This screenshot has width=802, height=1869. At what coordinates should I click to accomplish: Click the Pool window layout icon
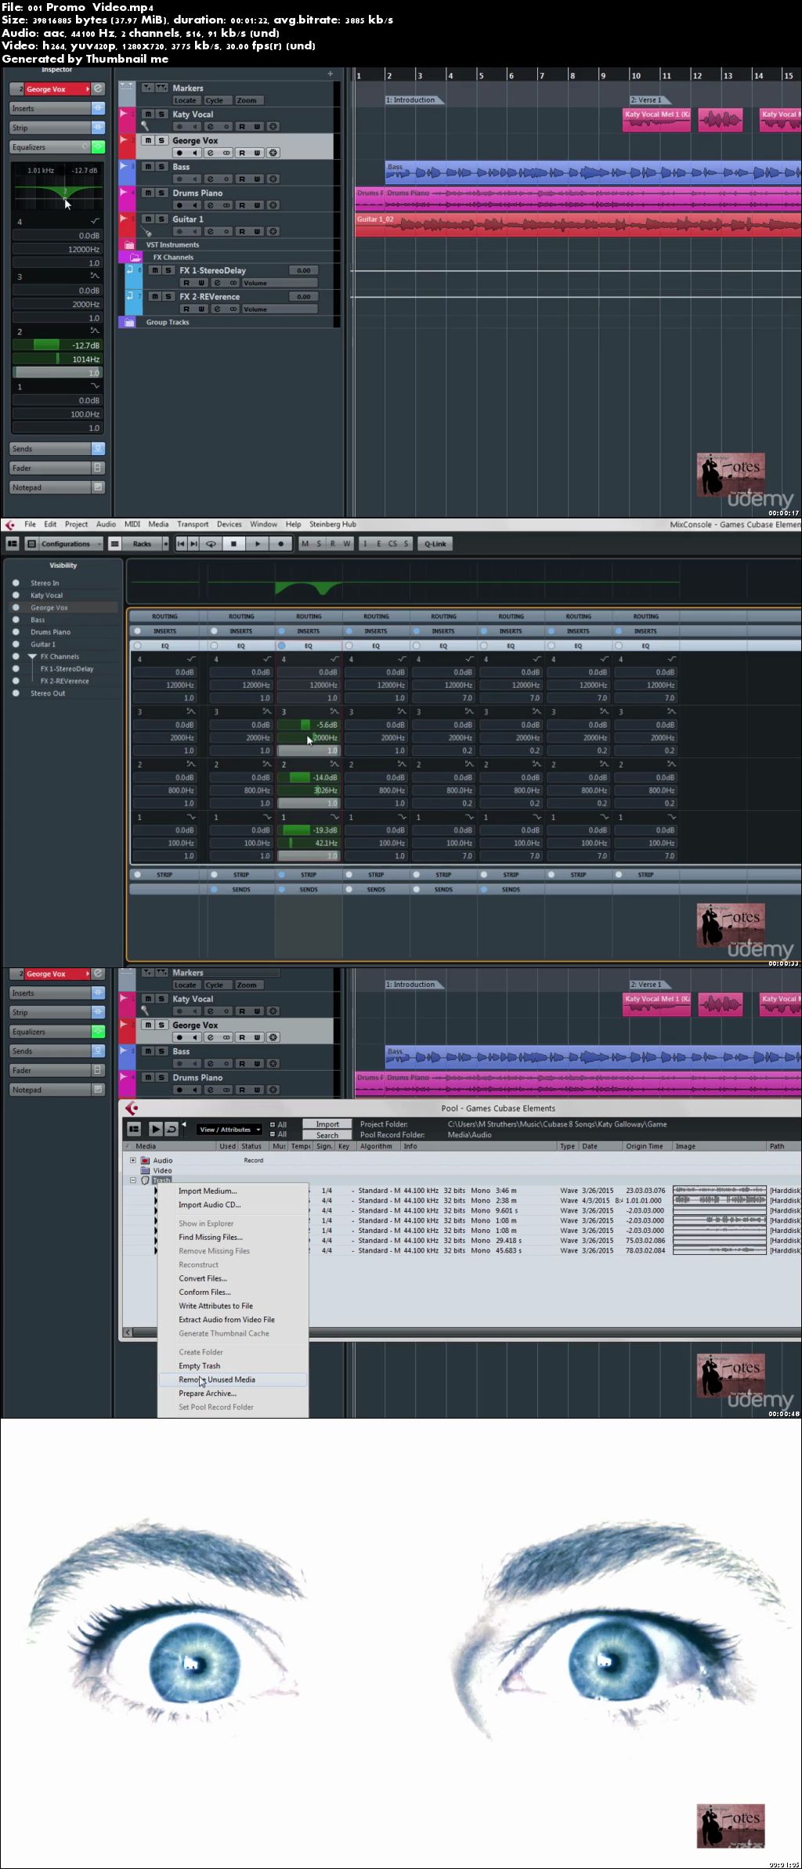(x=134, y=1129)
